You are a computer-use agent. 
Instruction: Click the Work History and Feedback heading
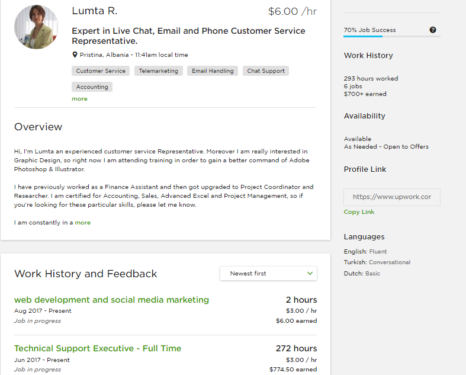(86, 274)
